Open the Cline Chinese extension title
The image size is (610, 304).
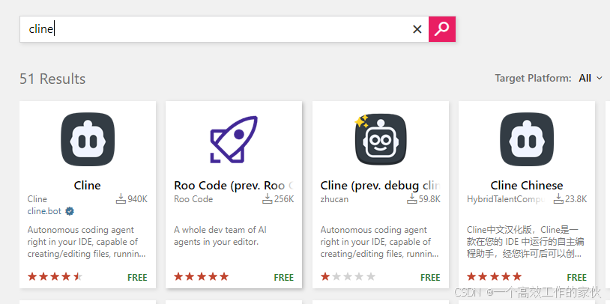[527, 186]
